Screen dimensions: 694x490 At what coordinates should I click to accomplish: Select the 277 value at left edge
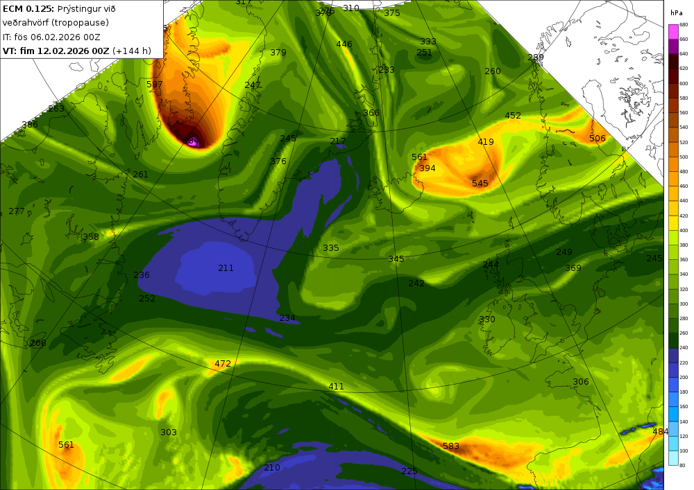[17, 211]
